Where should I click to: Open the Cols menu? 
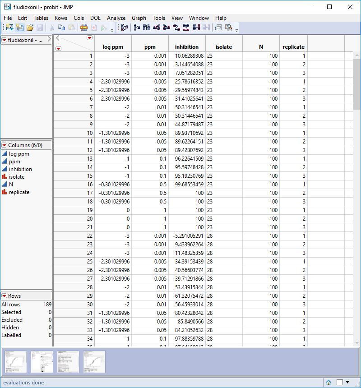click(79, 18)
